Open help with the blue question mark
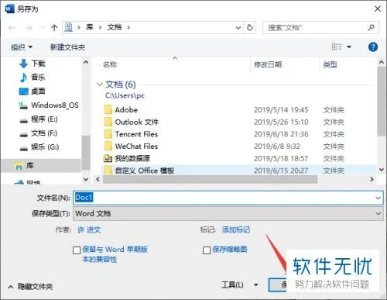Image resolution: width=387 pixels, height=300 pixels. (373, 47)
